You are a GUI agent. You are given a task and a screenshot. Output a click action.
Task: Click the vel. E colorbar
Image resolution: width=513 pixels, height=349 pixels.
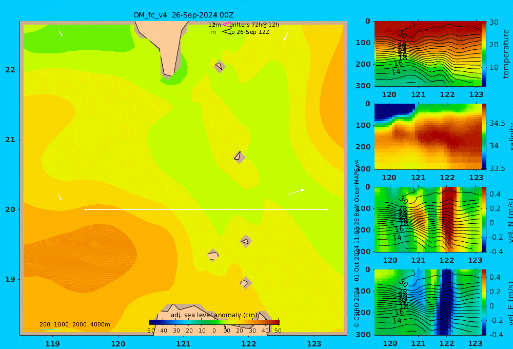point(484,302)
